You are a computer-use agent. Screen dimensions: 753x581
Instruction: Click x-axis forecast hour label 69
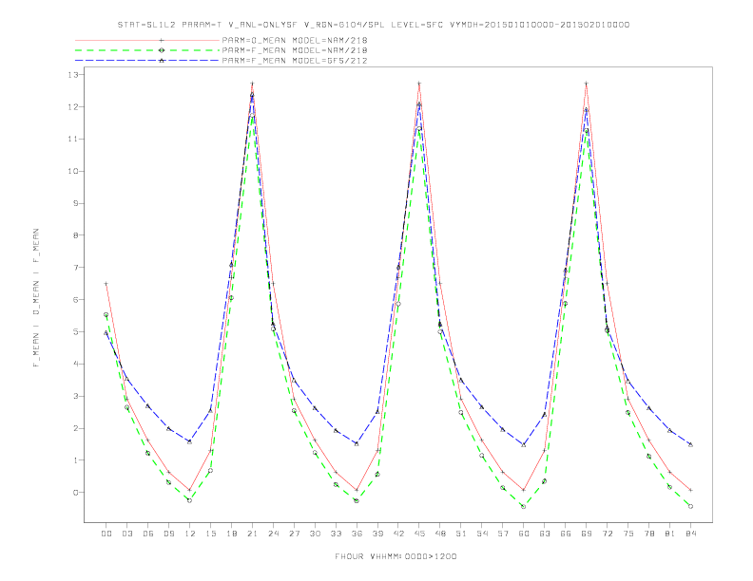[587, 534]
